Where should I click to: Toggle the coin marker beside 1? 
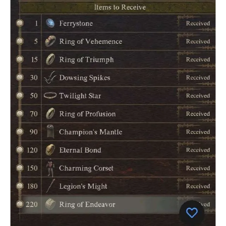point(20,23)
